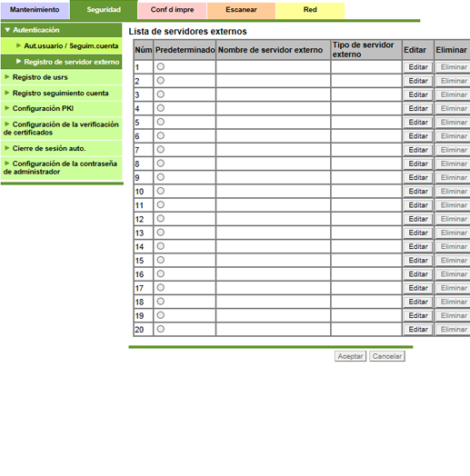Select Predeterminado radio for server 7
This screenshot has width=470, height=476.
[x=161, y=149]
